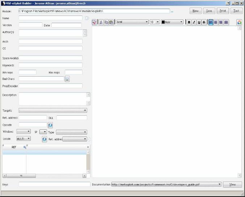The width and height of the screenshot is (245, 197).
Task: Click the OS input field
Action: click(50, 48)
